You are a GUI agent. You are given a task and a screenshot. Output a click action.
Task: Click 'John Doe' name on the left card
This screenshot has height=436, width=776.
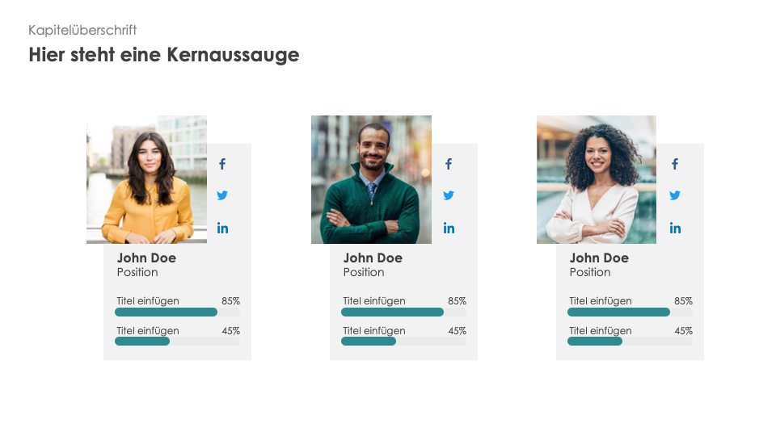146,258
